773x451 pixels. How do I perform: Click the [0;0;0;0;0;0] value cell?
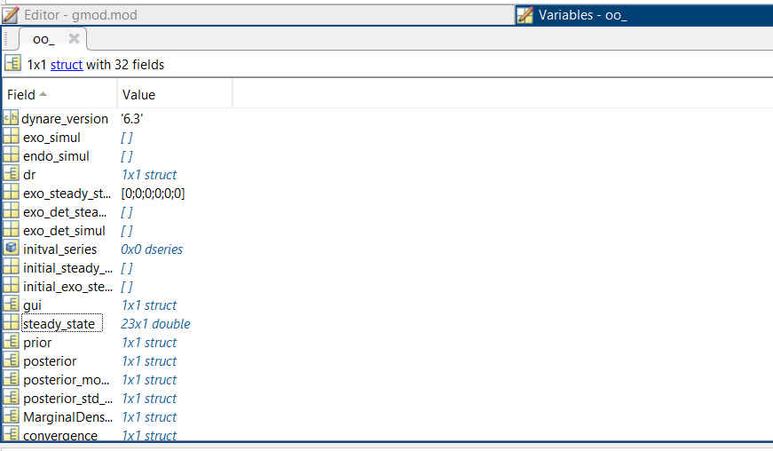[x=153, y=194]
